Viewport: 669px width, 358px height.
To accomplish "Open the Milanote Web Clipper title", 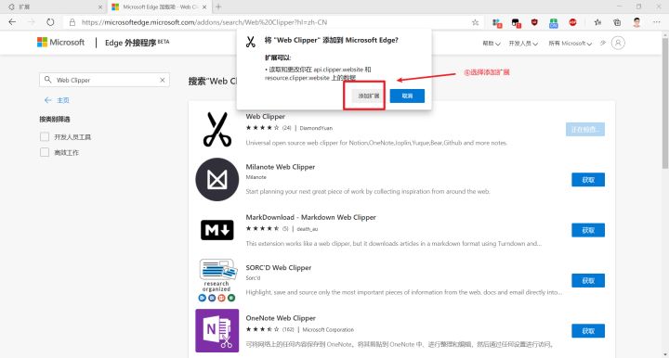I will click(281, 167).
